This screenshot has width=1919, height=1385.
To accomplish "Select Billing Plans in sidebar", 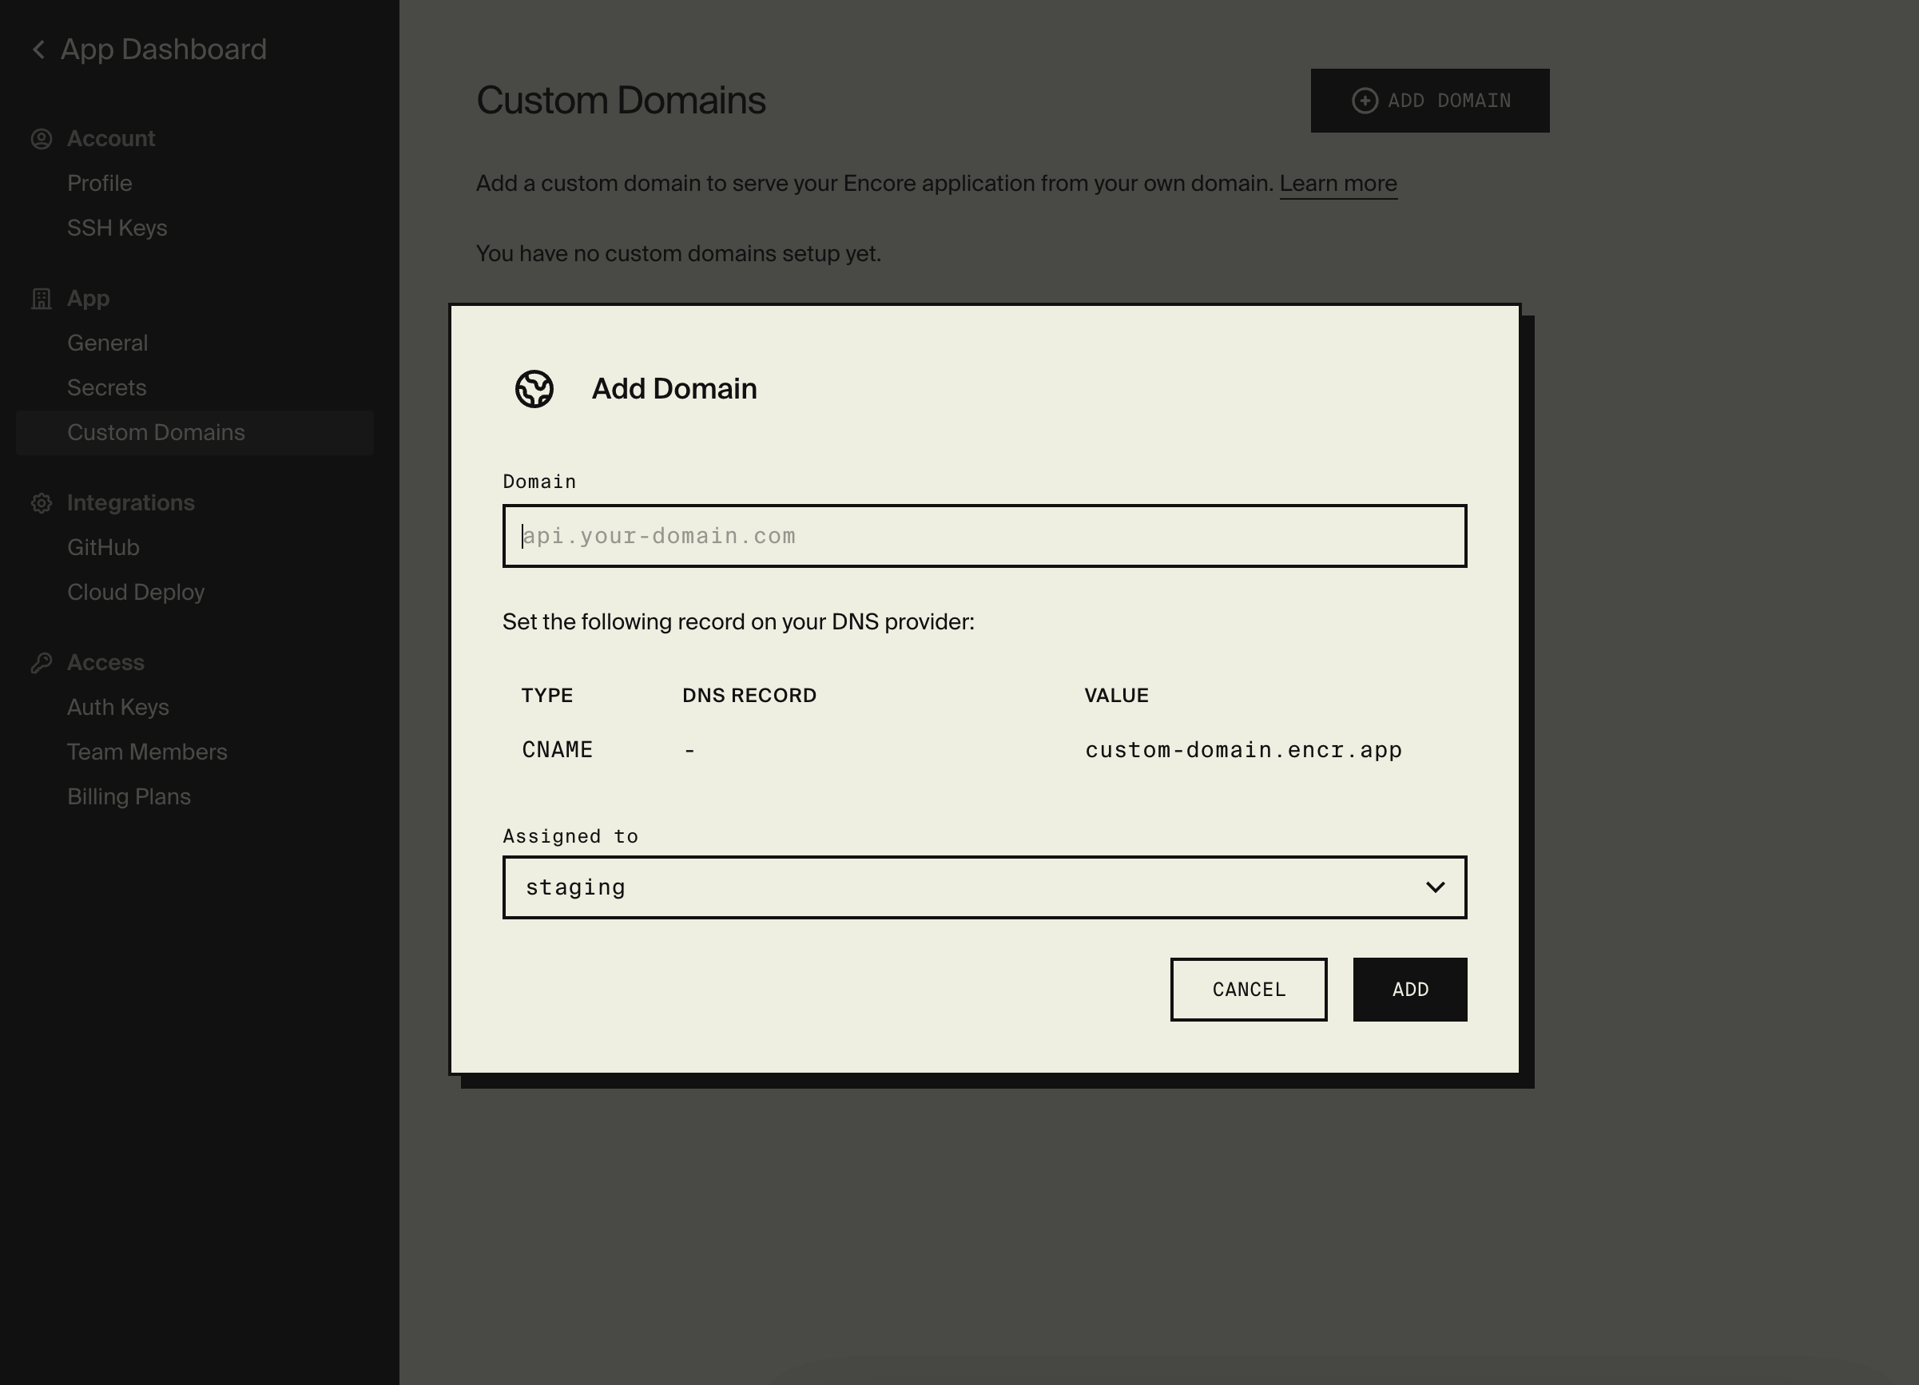I will pyautogui.click(x=129, y=797).
